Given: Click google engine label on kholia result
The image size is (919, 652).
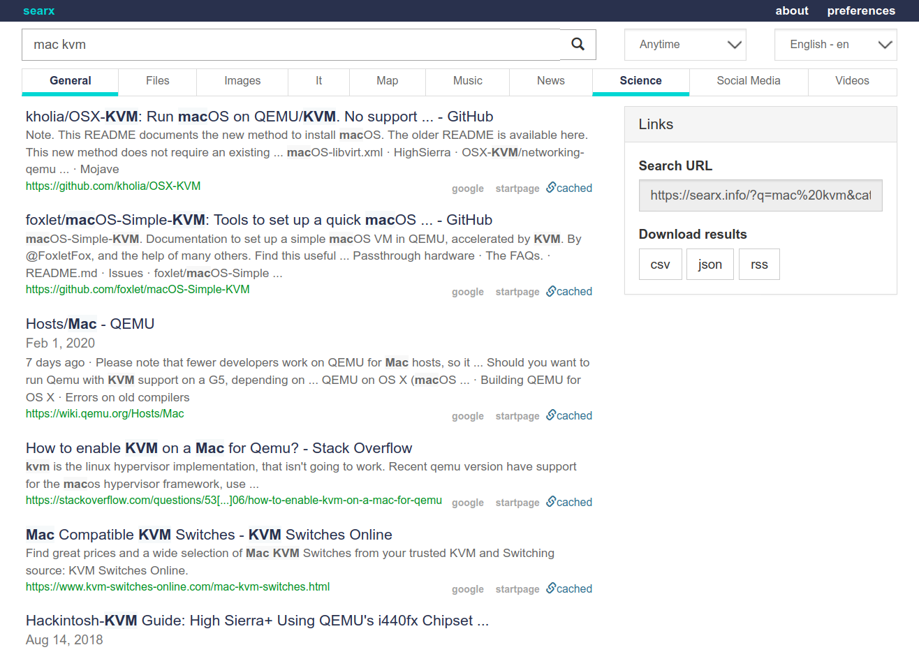Looking at the screenshot, I should point(468,188).
